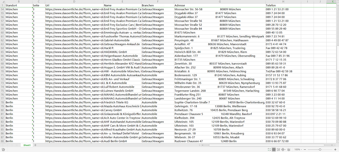Select phone cell Fax 089 7 85 31 96
The image size is (339, 152).
283,56
